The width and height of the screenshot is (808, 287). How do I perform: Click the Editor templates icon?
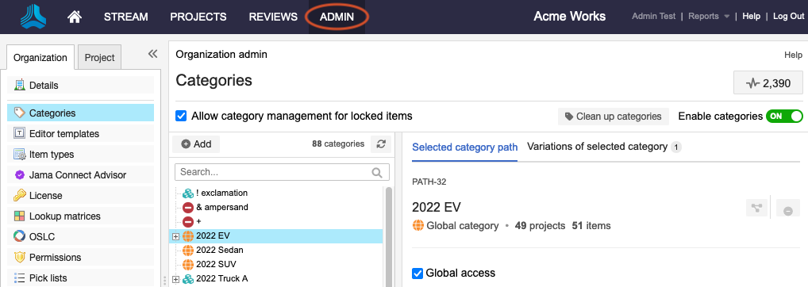(x=20, y=134)
